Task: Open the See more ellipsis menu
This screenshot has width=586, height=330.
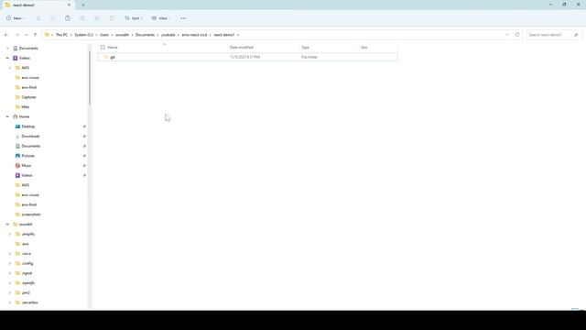Action: click(x=183, y=18)
